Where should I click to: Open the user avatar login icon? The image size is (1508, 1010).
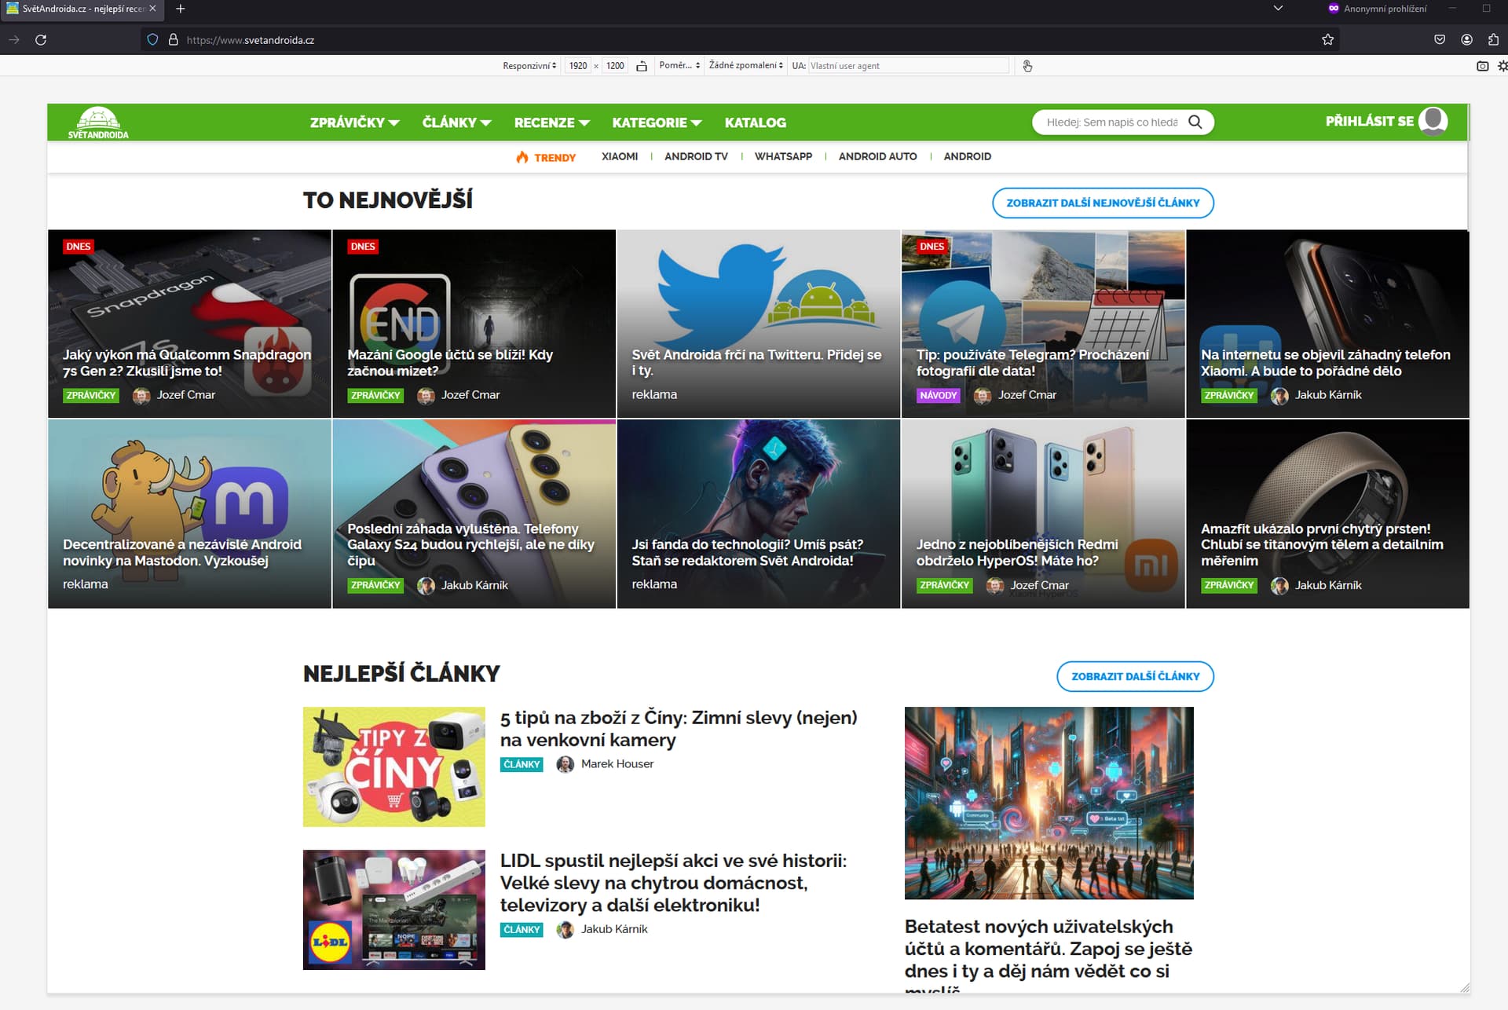point(1433,121)
